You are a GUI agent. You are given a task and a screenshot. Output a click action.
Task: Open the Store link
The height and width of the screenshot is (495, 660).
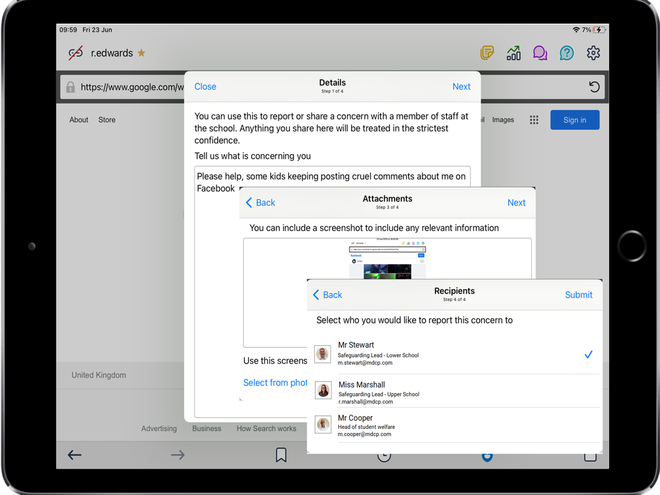point(107,120)
